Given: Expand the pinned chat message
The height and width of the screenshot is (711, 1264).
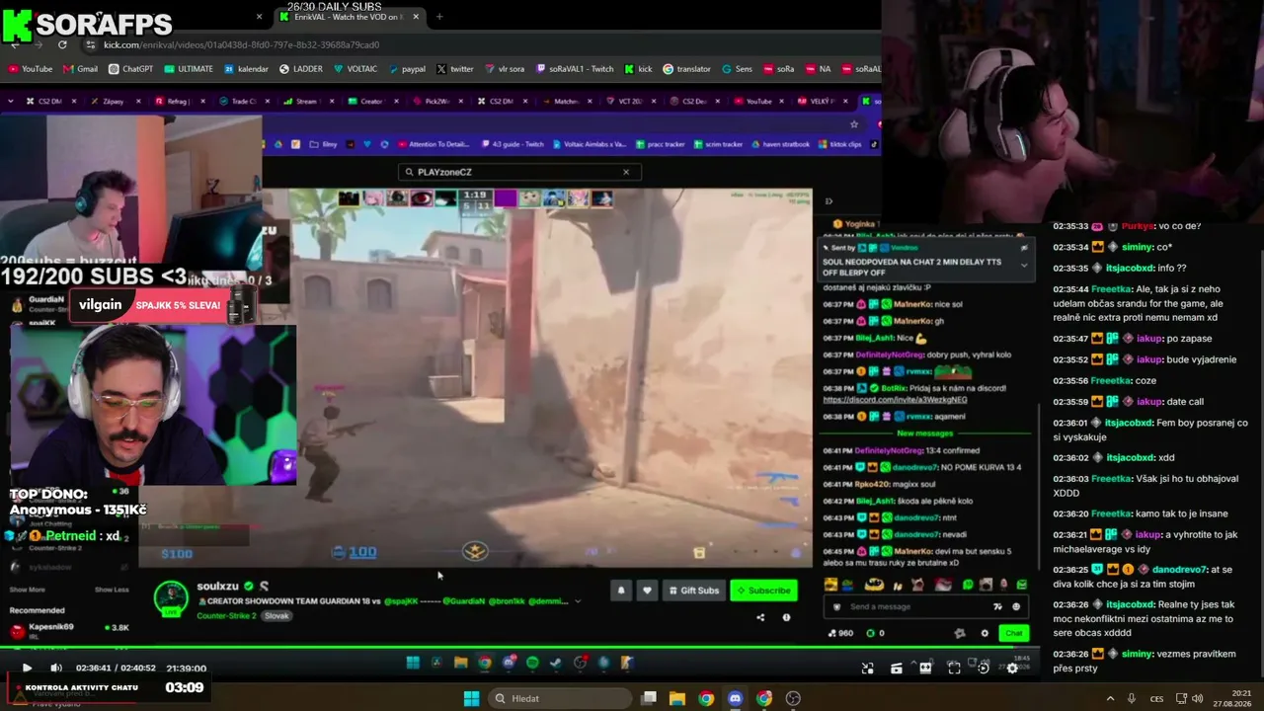Looking at the screenshot, I should click(x=1024, y=265).
